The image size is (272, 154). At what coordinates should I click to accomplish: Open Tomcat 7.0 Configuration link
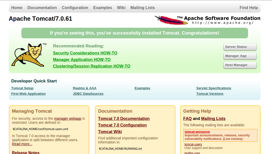click(x=122, y=125)
